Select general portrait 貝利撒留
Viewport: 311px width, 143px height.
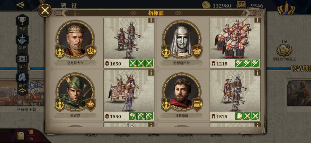tap(181, 91)
